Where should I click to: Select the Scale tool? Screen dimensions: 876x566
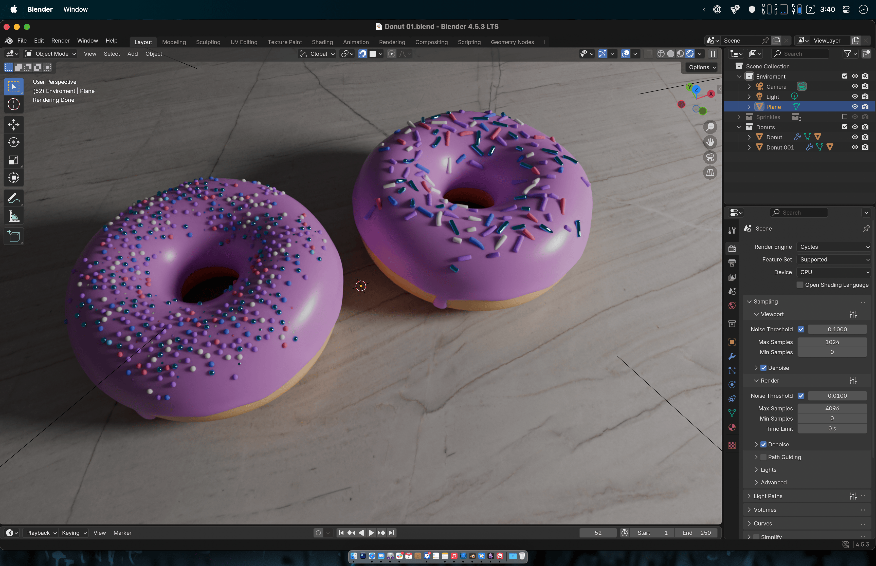tap(14, 160)
